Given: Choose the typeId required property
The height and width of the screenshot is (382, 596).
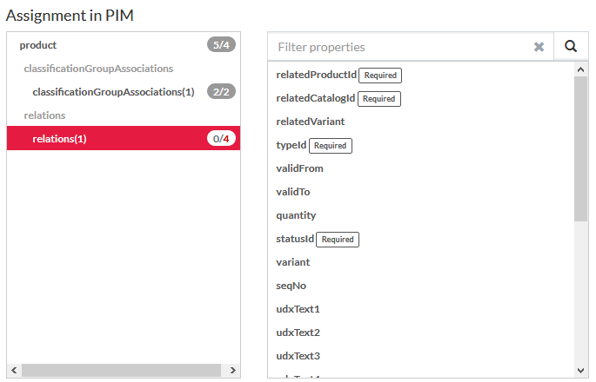Looking at the screenshot, I should tap(291, 145).
